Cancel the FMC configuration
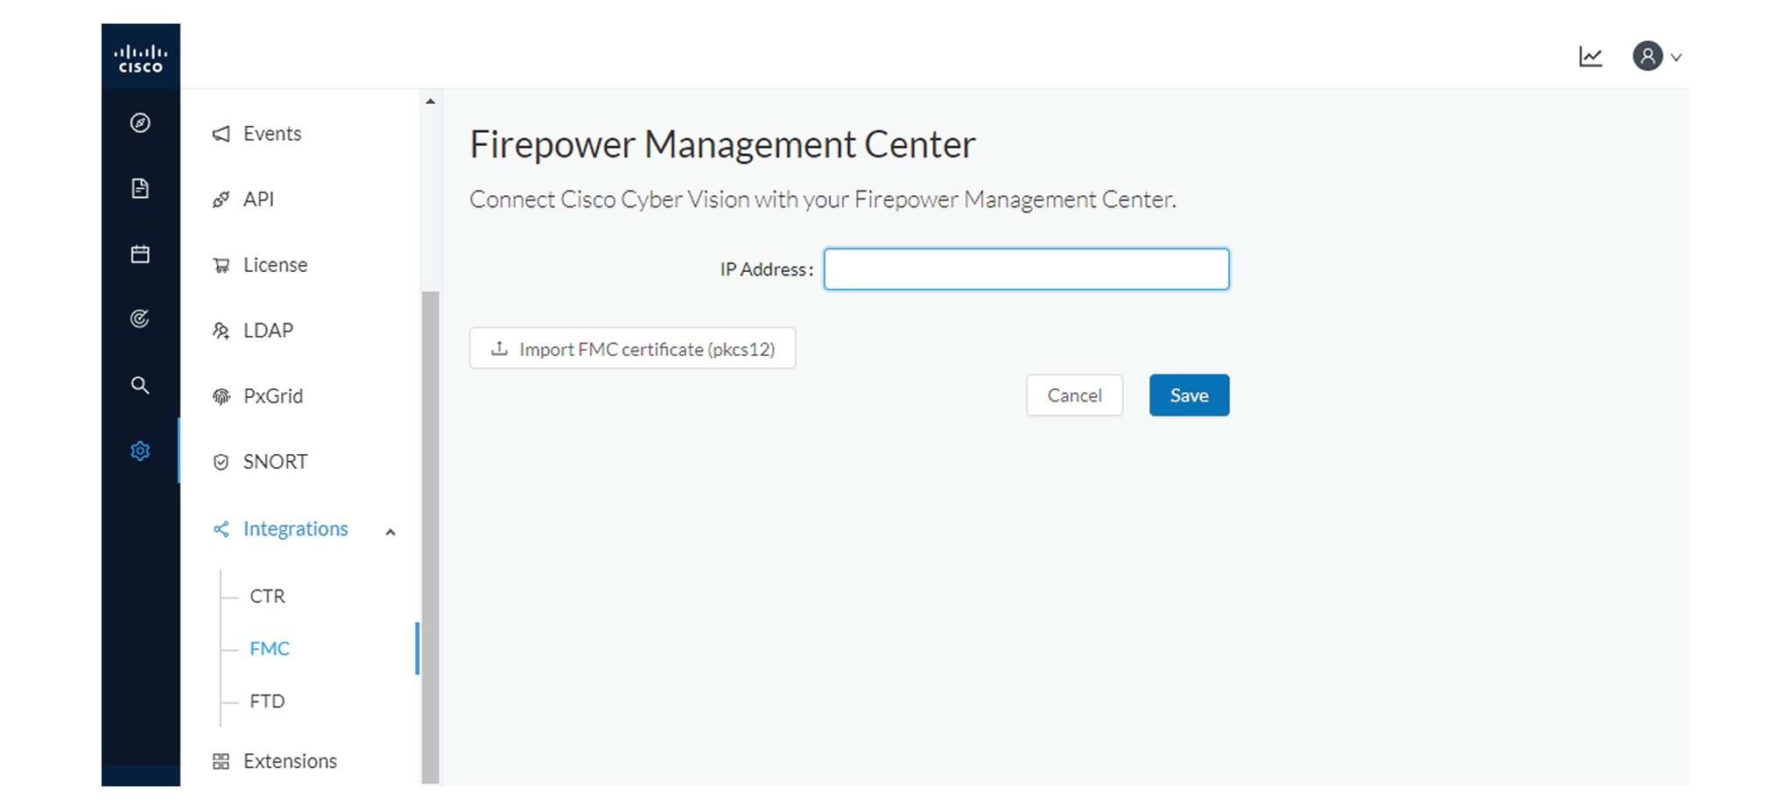Viewport: 1791px width, 810px height. tap(1074, 395)
